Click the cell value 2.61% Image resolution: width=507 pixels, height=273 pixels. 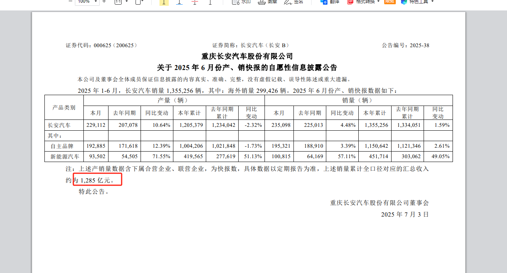pos(442,146)
